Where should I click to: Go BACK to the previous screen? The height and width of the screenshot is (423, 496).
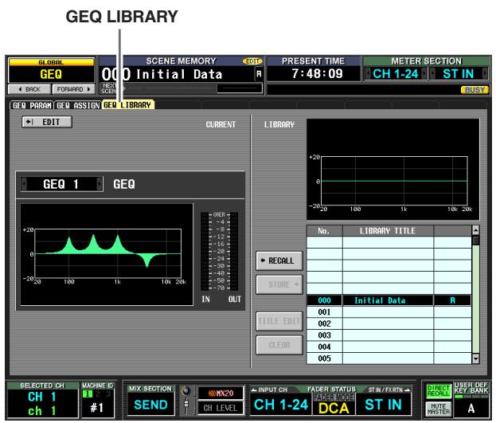29,89
